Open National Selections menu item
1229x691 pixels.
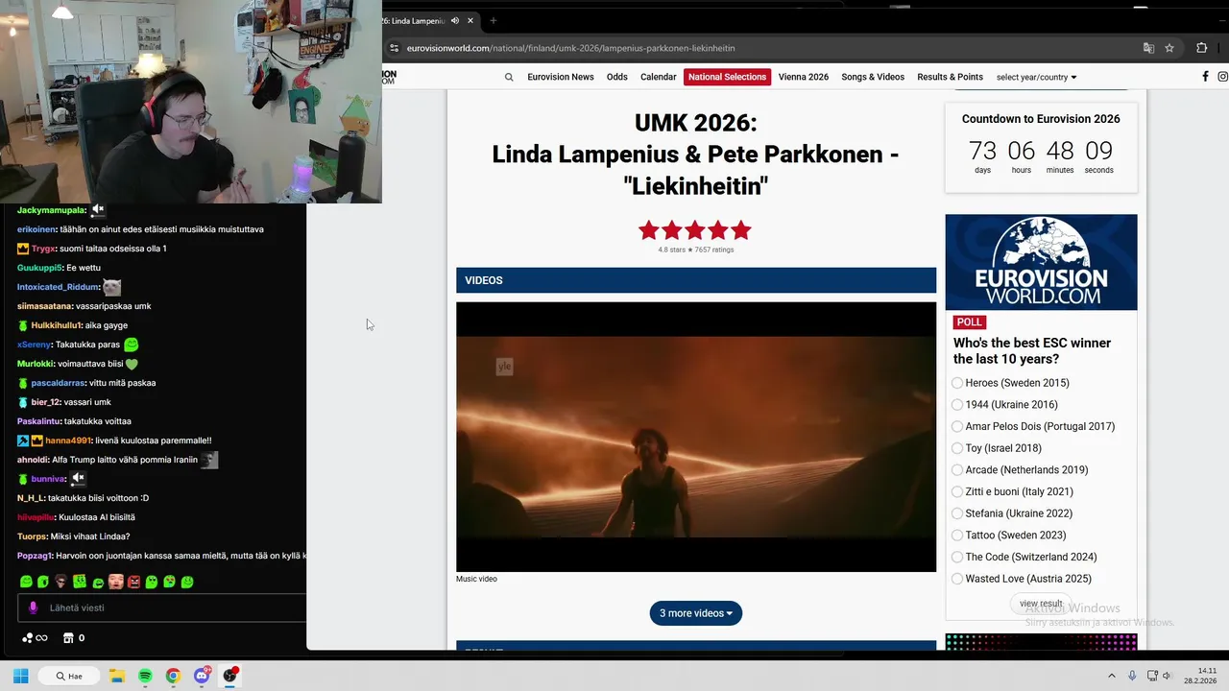point(727,77)
